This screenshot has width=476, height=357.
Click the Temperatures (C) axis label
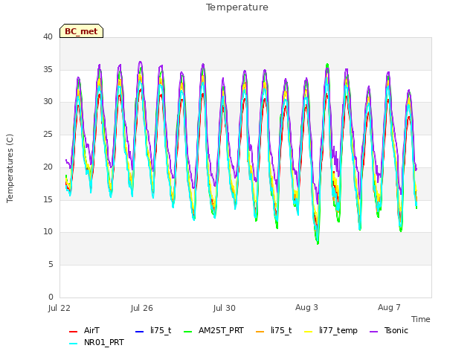[x=10, y=168]
